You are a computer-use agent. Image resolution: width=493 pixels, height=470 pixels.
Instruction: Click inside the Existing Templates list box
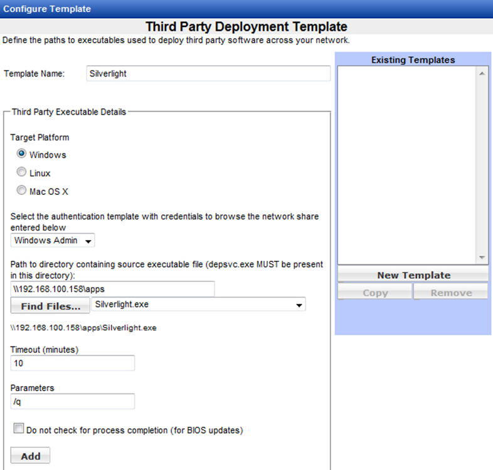coord(408,163)
